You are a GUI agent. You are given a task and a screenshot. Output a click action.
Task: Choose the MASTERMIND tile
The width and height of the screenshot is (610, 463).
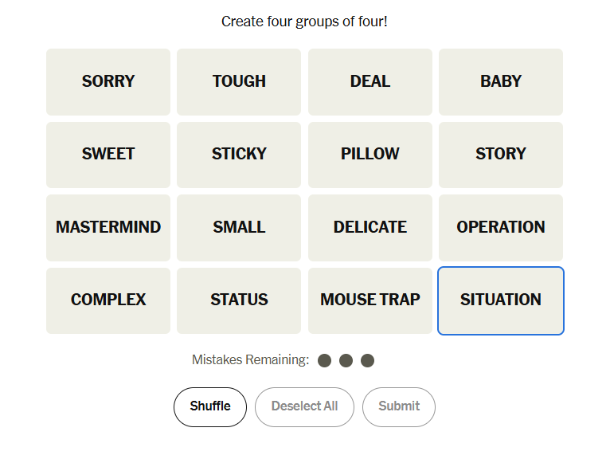tap(108, 227)
